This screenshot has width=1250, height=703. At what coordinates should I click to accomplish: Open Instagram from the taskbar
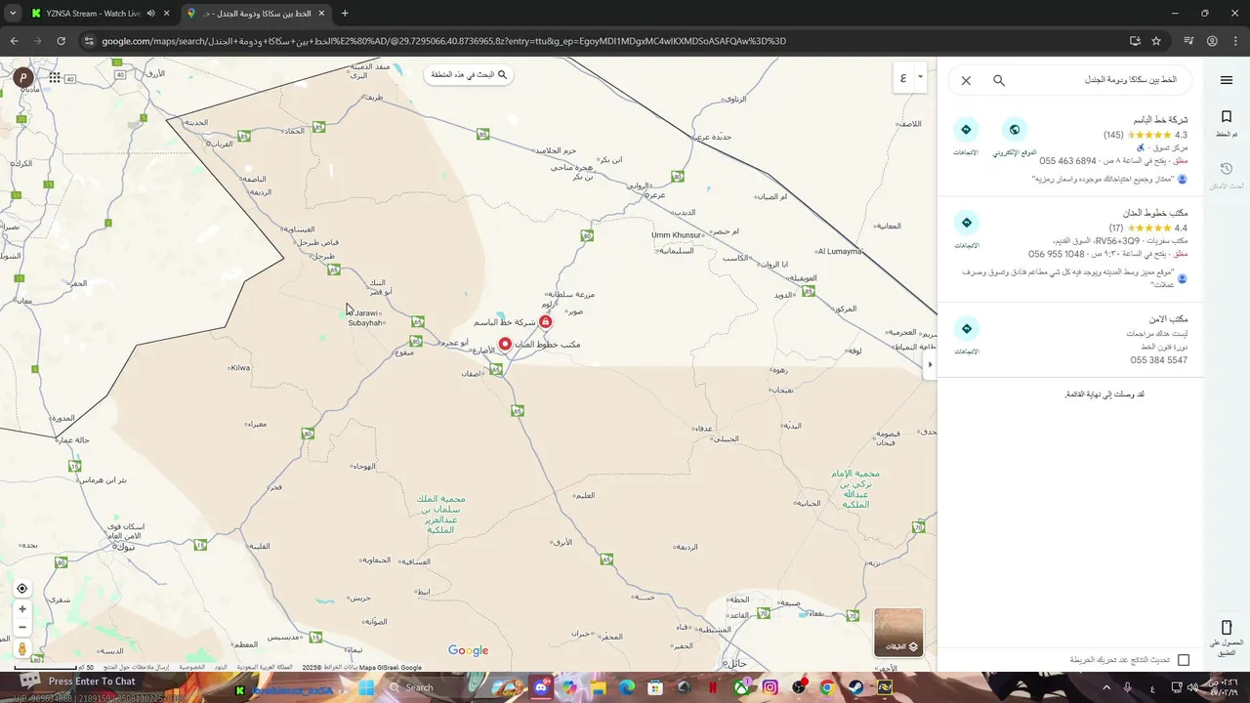coord(771,687)
